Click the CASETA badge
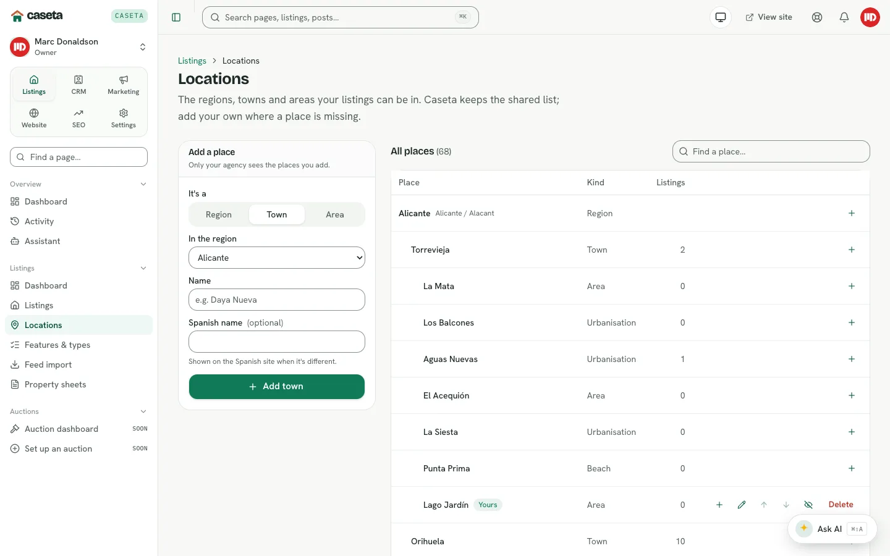The width and height of the screenshot is (890, 556). click(129, 16)
